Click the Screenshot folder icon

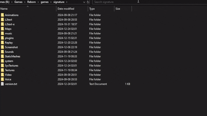coord(2,47)
